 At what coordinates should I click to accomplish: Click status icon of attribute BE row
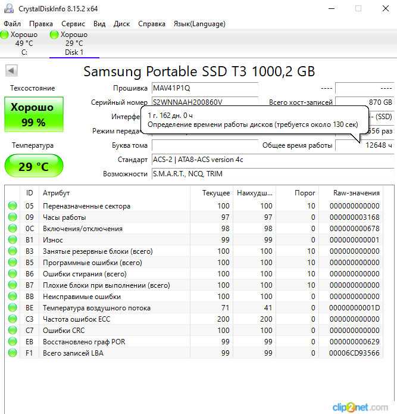[12, 307]
